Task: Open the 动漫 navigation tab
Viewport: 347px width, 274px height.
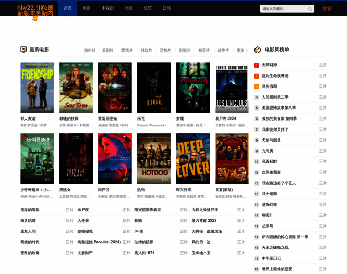Action: pyautogui.click(x=129, y=8)
